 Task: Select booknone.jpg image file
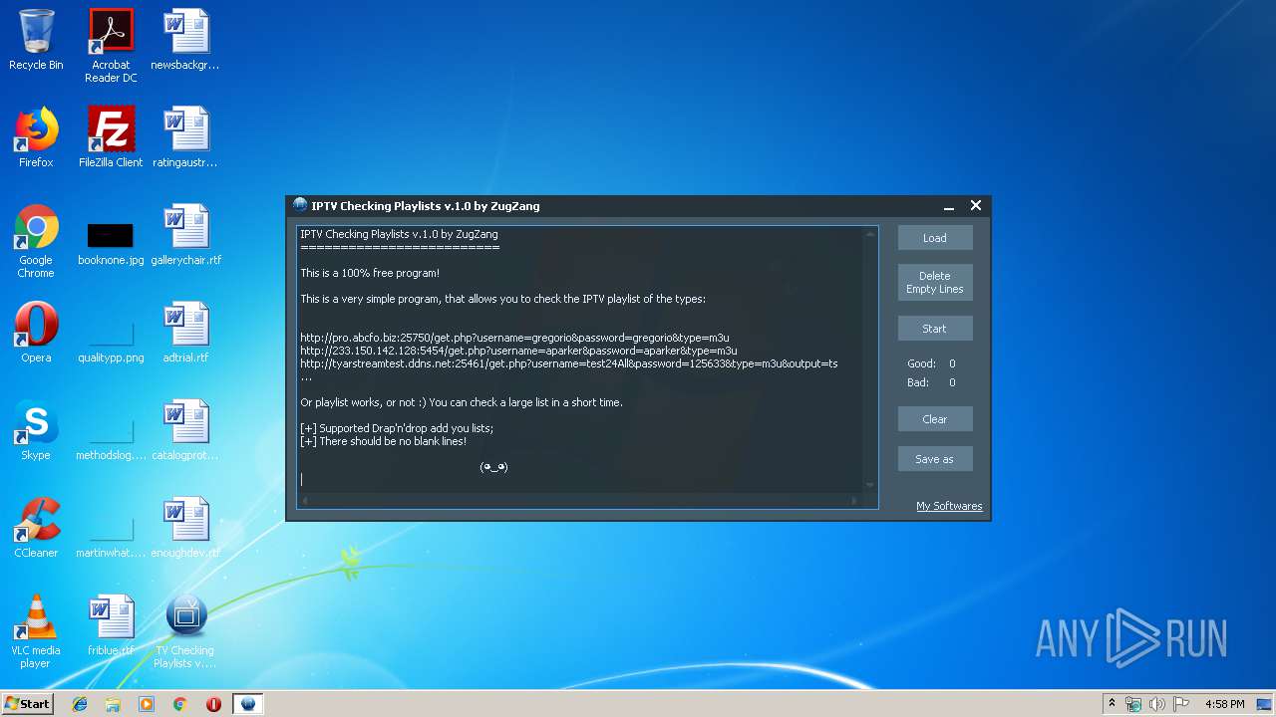(x=111, y=242)
